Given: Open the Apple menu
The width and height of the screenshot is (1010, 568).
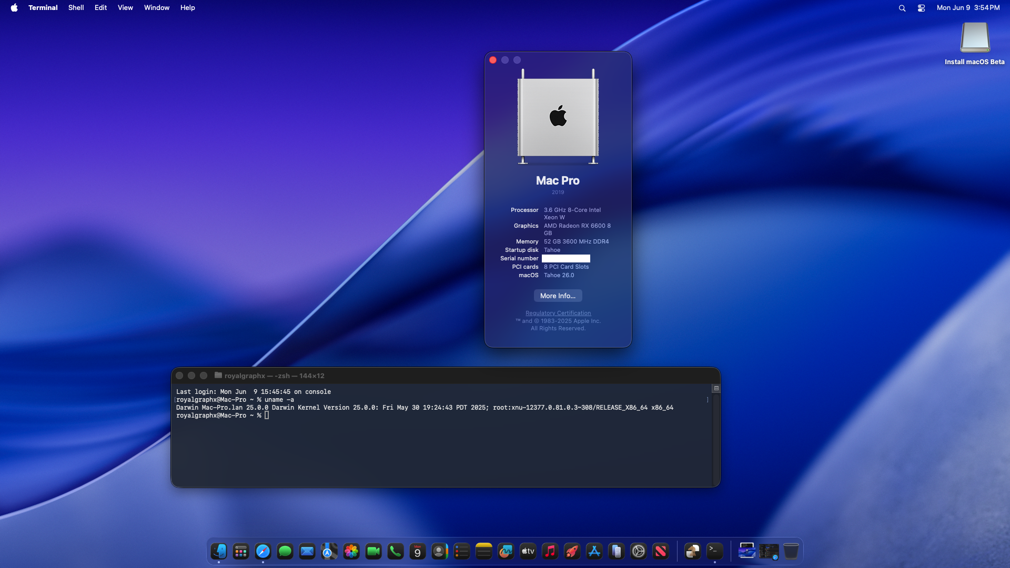Looking at the screenshot, I should click(14, 7).
